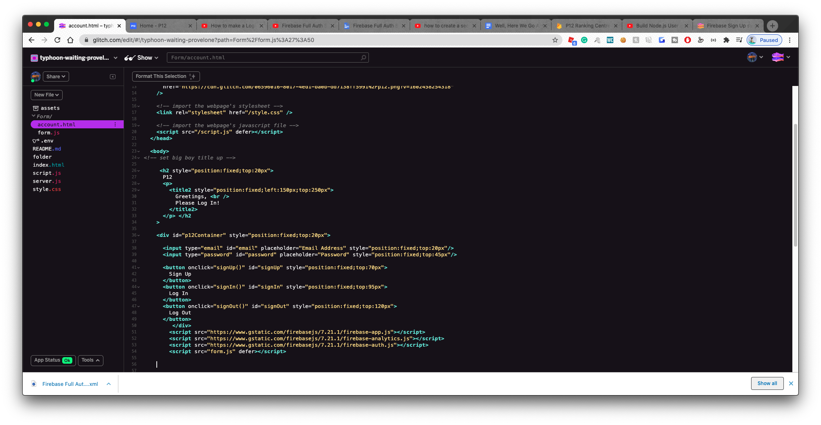Fold the code at line 36 div
This screenshot has width=821, height=425.
click(139, 235)
